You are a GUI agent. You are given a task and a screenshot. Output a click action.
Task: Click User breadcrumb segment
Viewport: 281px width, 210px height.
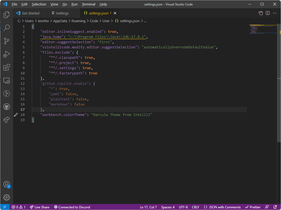point(106,21)
